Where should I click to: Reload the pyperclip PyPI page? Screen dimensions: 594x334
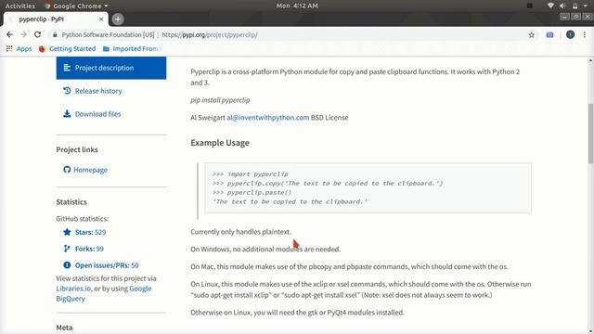point(37,34)
